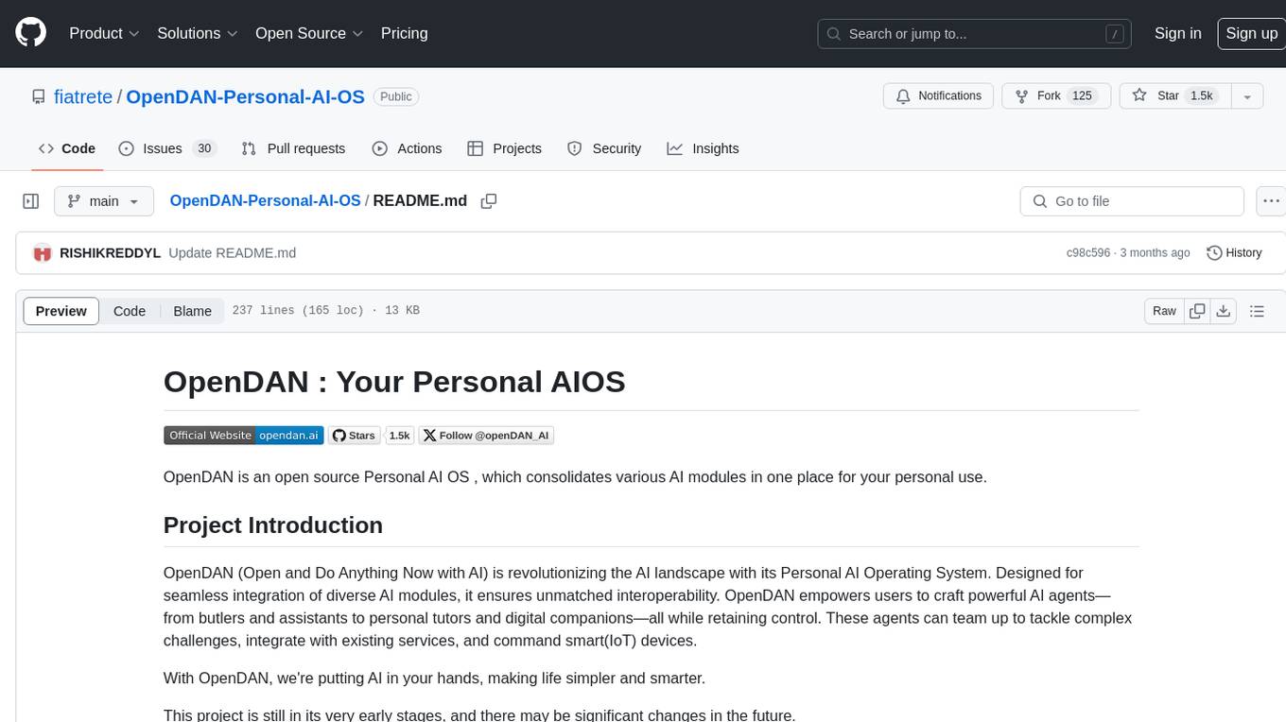Click the Sign up button

tap(1251, 33)
